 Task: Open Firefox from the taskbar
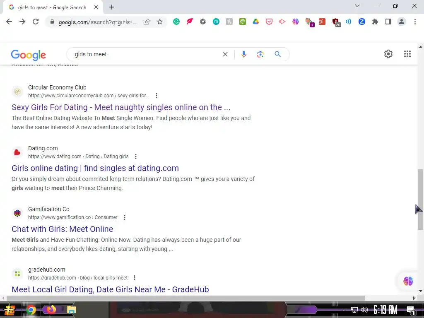pos(51,310)
